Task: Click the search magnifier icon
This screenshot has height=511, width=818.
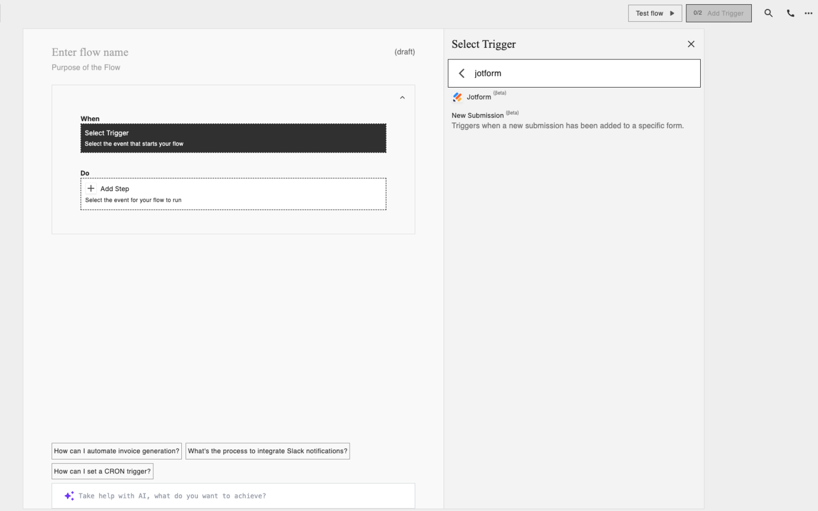Action: coord(768,14)
